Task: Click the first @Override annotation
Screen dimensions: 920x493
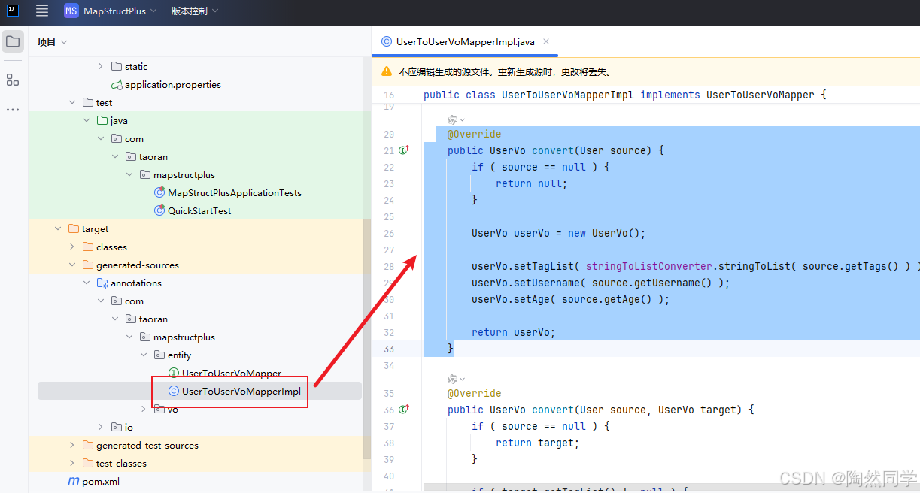Action: pyautogui.click(x=474, y=134)
